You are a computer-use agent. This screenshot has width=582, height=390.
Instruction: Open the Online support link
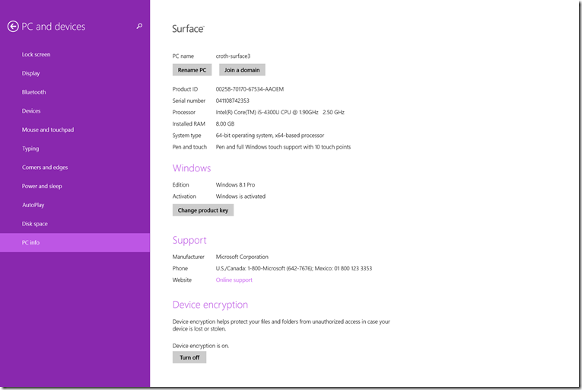234,280
